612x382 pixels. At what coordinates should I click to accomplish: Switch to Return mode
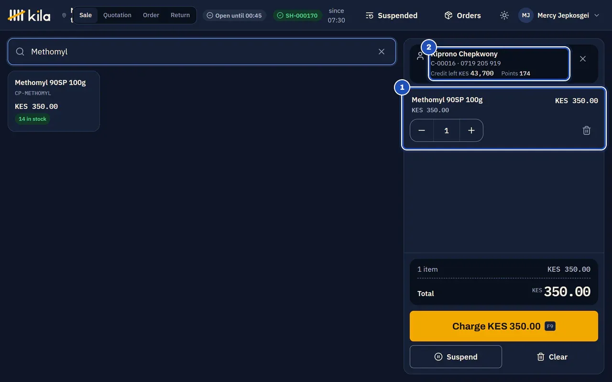[x=180, y=15]
